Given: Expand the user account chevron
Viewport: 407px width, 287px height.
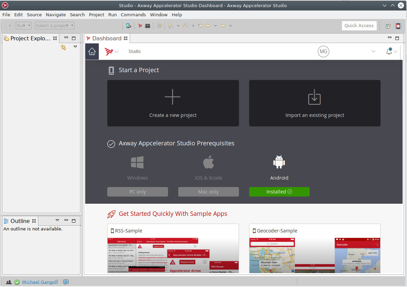Looking at the screenshot, I should pyautogui.click(x=373, y=52).
